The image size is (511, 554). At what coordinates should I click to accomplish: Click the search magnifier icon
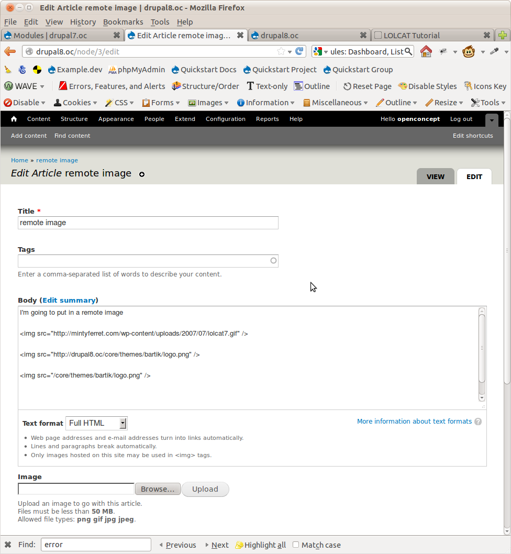[x=408, y=52]
